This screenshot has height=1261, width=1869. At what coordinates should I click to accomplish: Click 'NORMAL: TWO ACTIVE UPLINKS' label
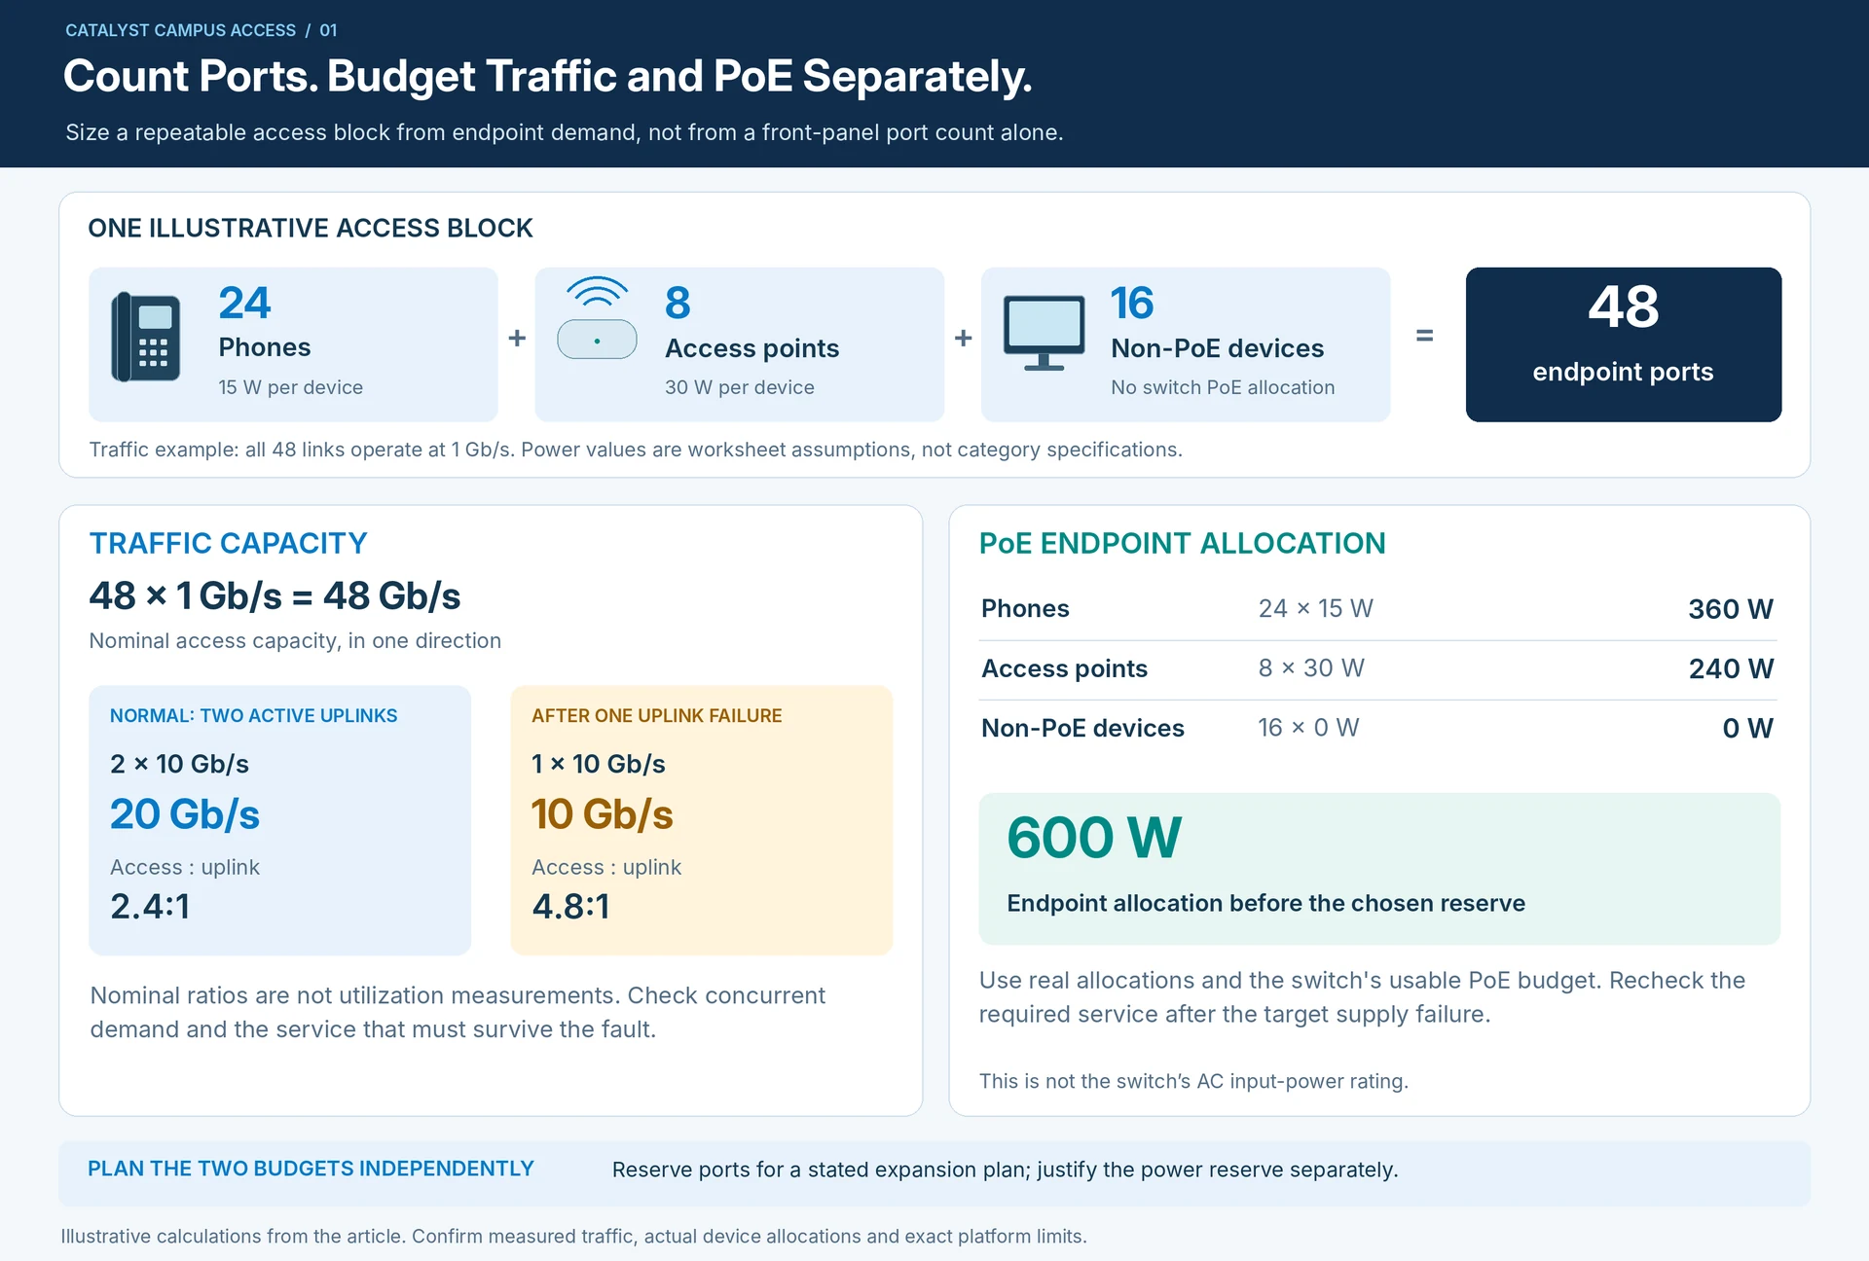(x=253, y=715)
